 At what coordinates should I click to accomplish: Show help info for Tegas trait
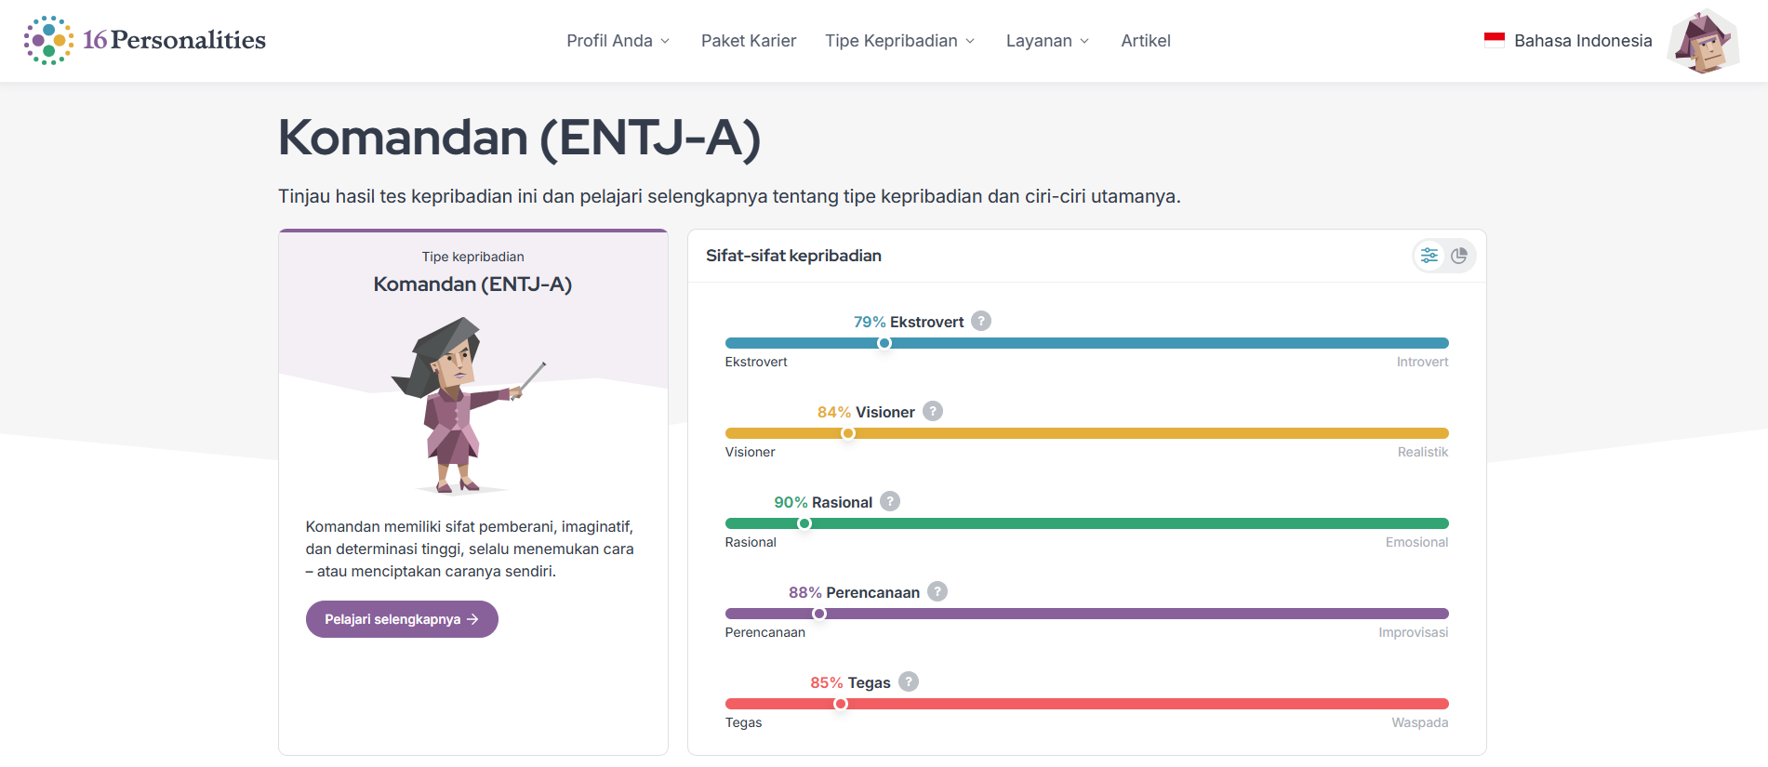click(x=909, y=681)
